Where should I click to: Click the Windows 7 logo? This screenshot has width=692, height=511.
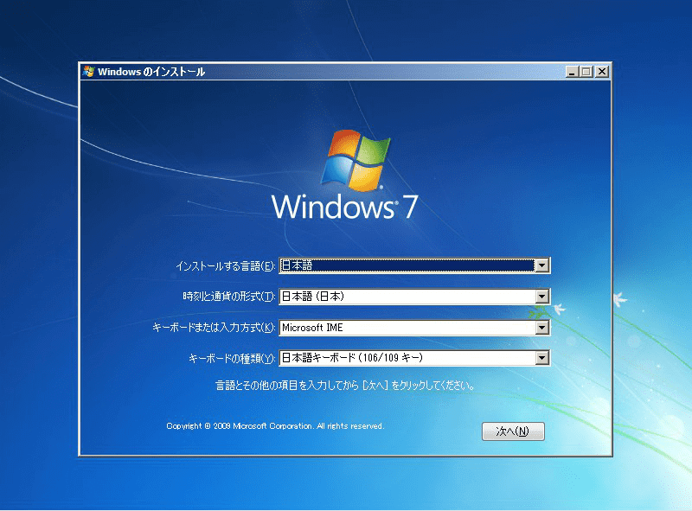pos(344,175)
